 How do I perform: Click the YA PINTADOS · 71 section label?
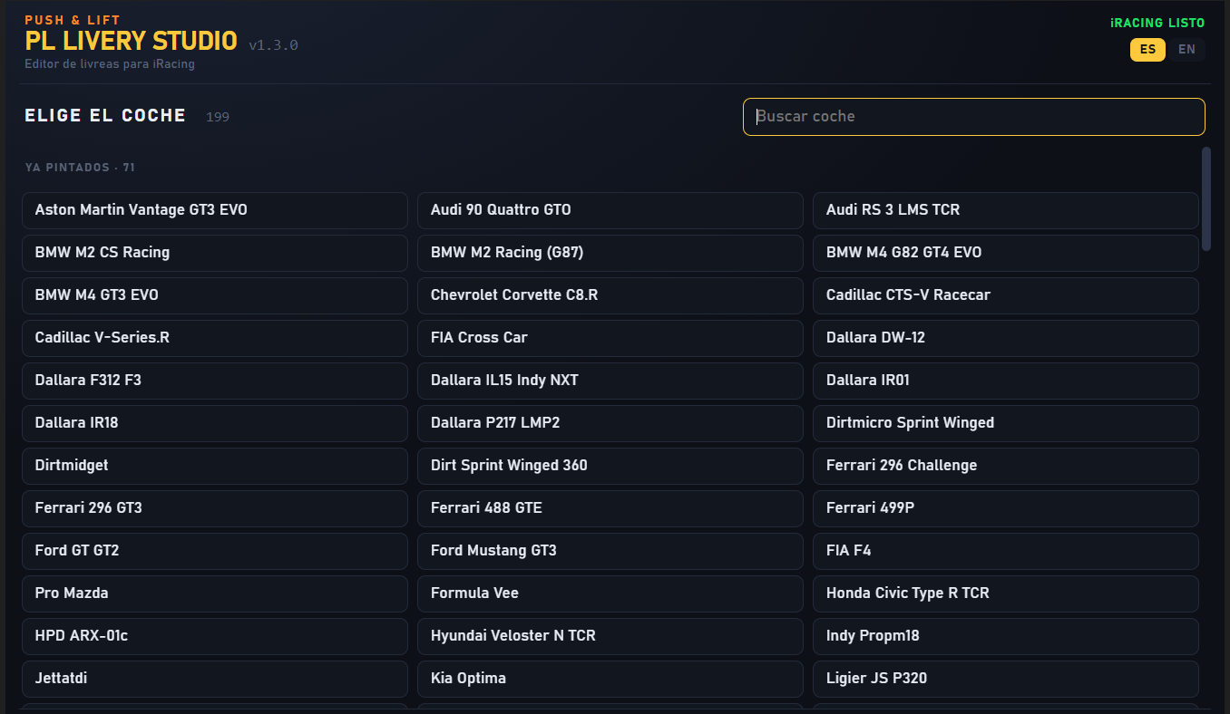tap(81, 168)
